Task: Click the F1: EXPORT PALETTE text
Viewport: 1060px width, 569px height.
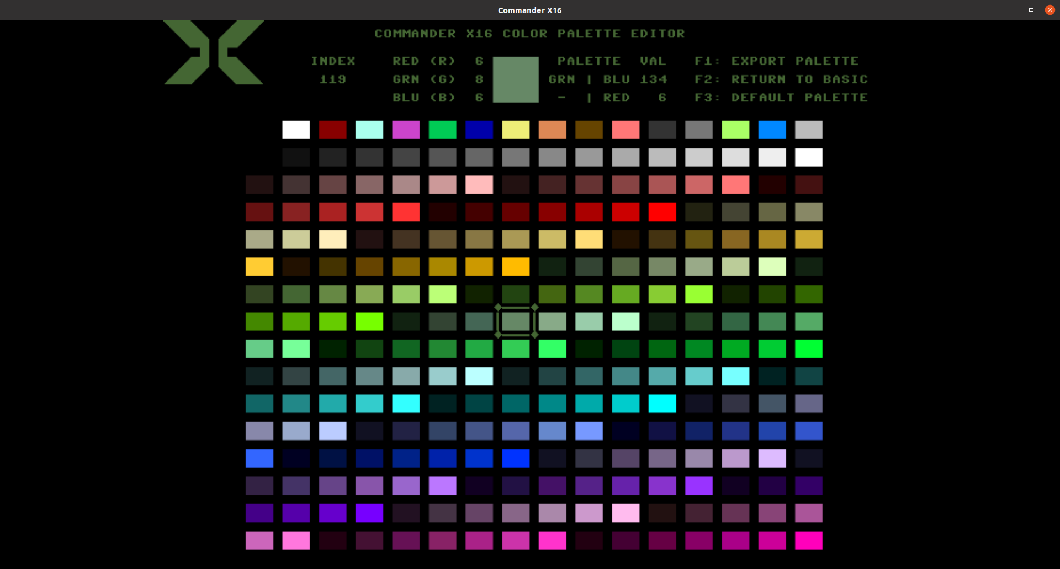Action: pyautogui.click(x=777, y=61)
